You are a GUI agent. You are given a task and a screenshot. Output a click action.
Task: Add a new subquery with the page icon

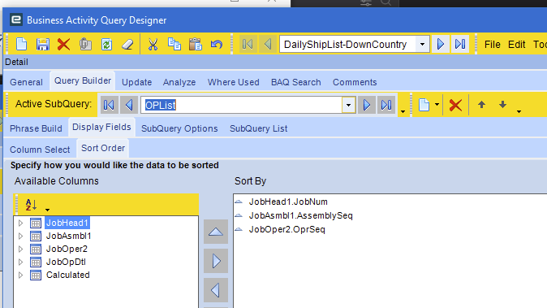pos(424,105)
